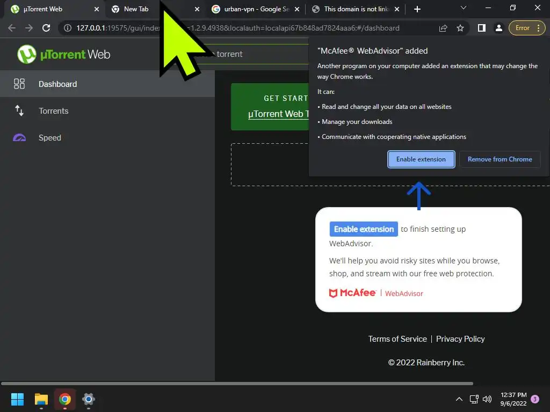Open Settings gear from the taskbar
The image size is (550, 412).
point(89,399)
